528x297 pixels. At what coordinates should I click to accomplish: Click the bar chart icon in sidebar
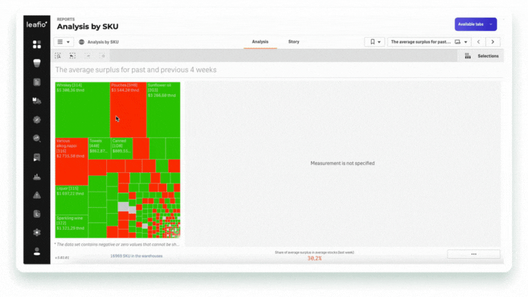(37, 176)
